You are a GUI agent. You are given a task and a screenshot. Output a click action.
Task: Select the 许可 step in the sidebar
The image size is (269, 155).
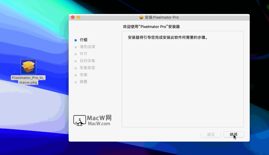pyautogui.click(x=84, y=54)
